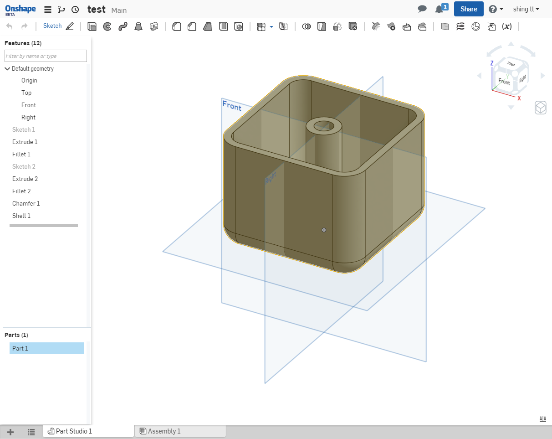Open the notifications bell

(440, 9)
